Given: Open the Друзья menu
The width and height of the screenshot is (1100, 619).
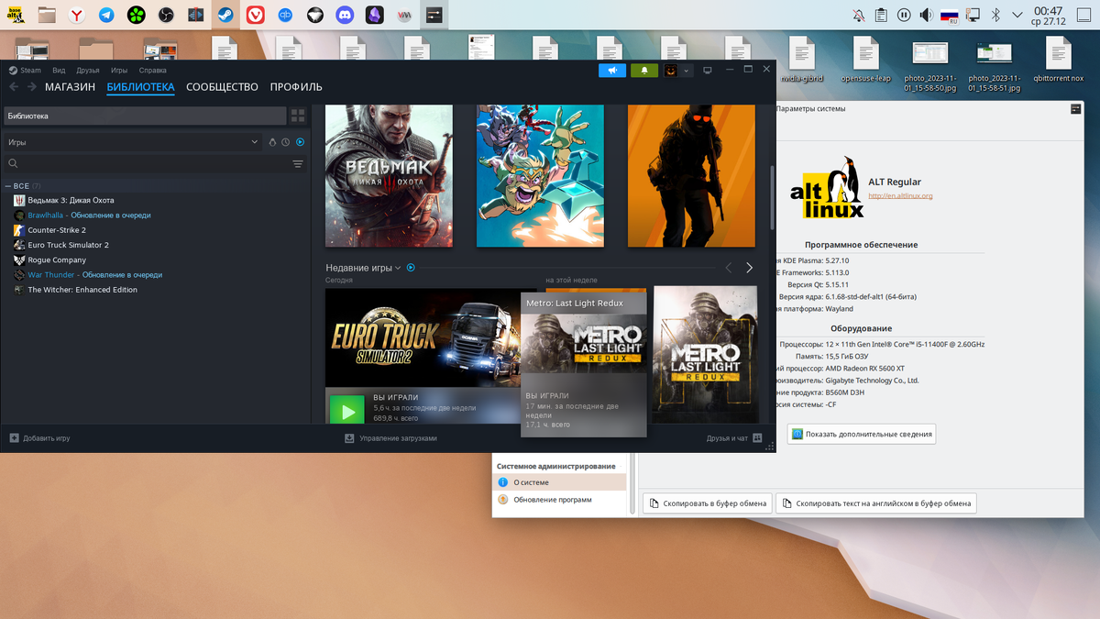Looking at the screenshot, I should (88, 71).
